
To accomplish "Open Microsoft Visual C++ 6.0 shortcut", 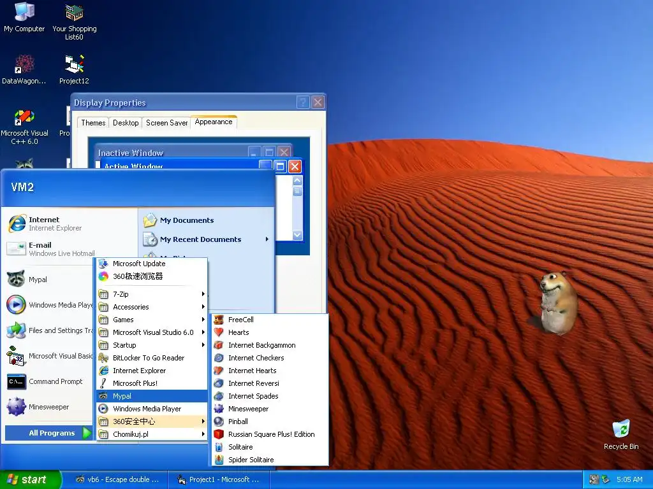I will (24, 127).
